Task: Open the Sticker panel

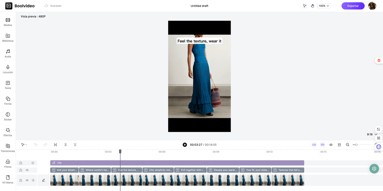Action: click(x=8, y=116)
